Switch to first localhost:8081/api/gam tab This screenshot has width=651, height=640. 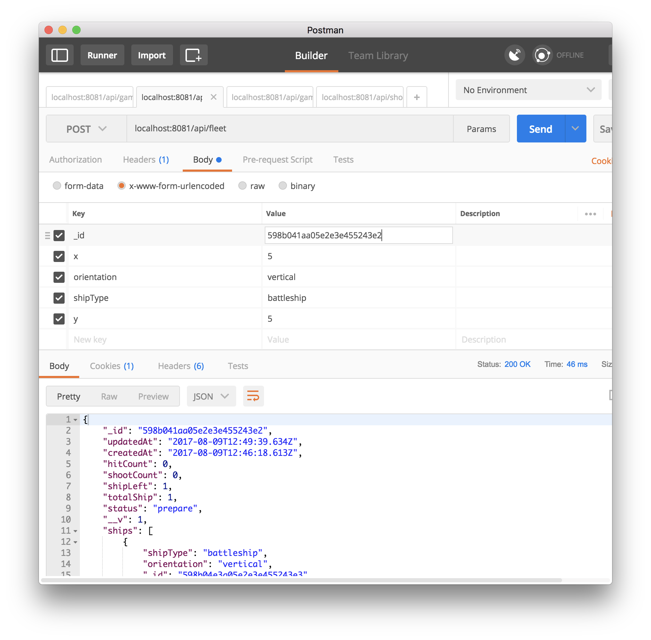(x=90, y=97)
